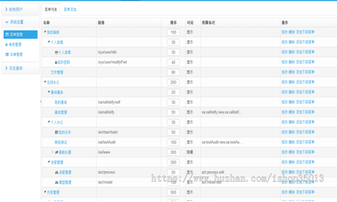337x202 pixels.
Task: Expand the 请假办理 tree node
Action: click(x=53, y=152)
